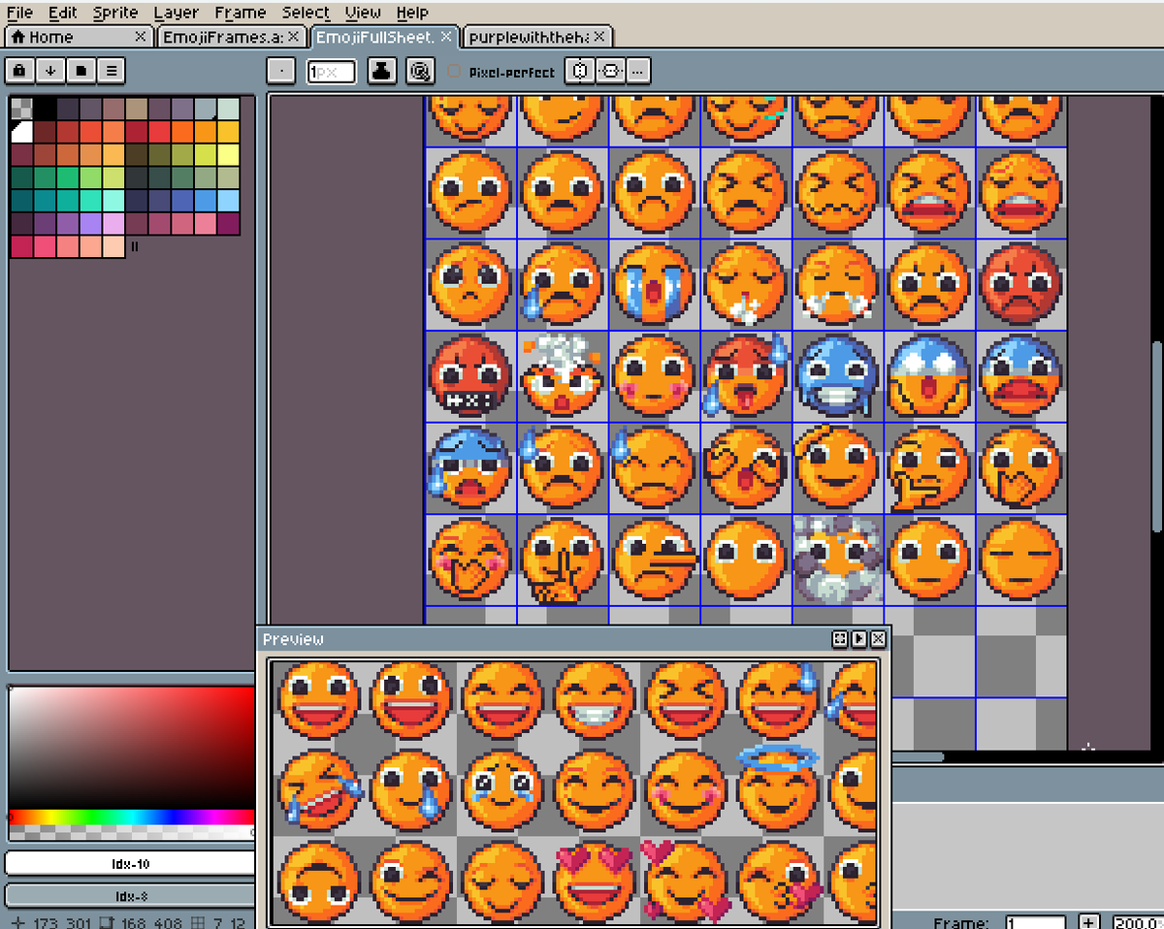Viewport: 1164px width, 929px height.
Task: Click the cursing red face emoji with censor bar
Action: (470, 376)
